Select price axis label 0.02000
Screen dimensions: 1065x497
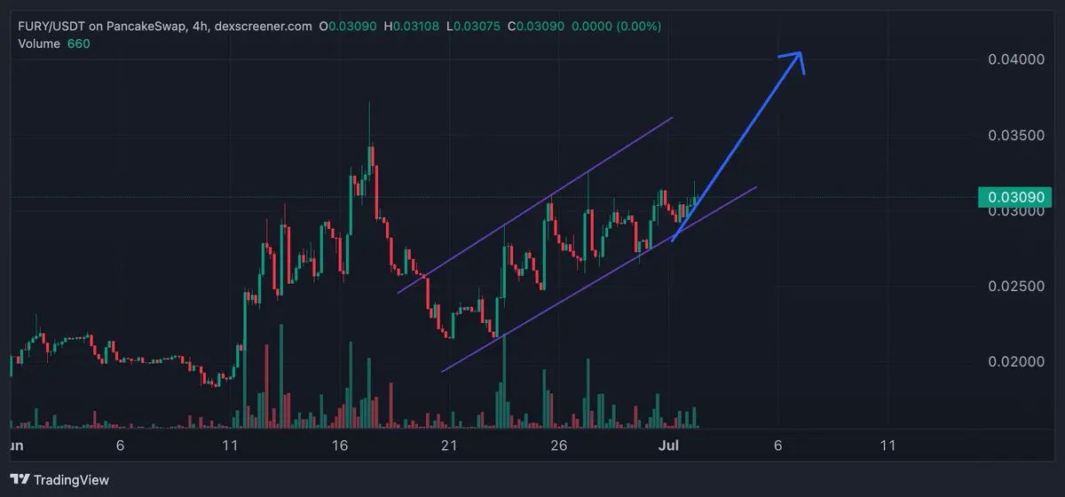coord(1014,361)
